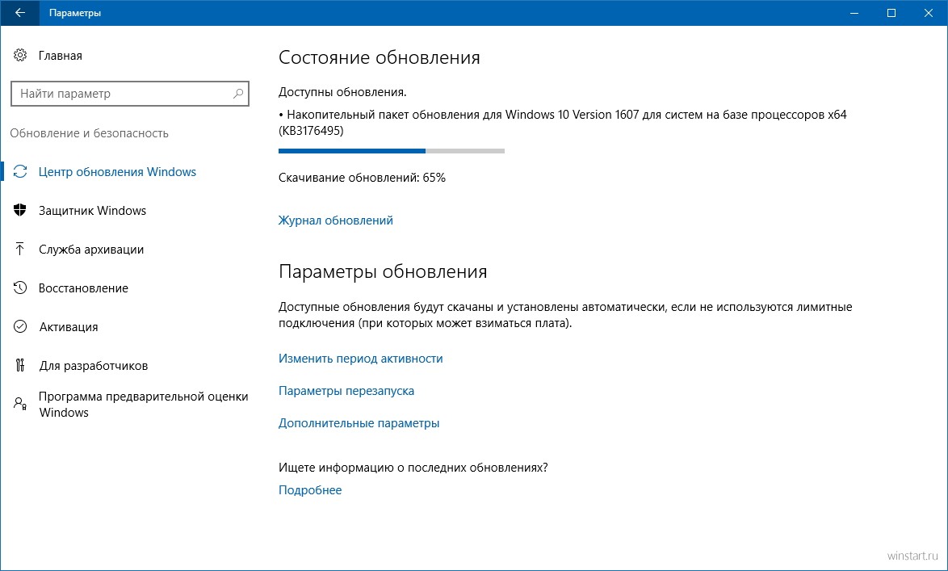948x571 pixels.
Task: Click the back arrow in title bar
Action: 20,13
